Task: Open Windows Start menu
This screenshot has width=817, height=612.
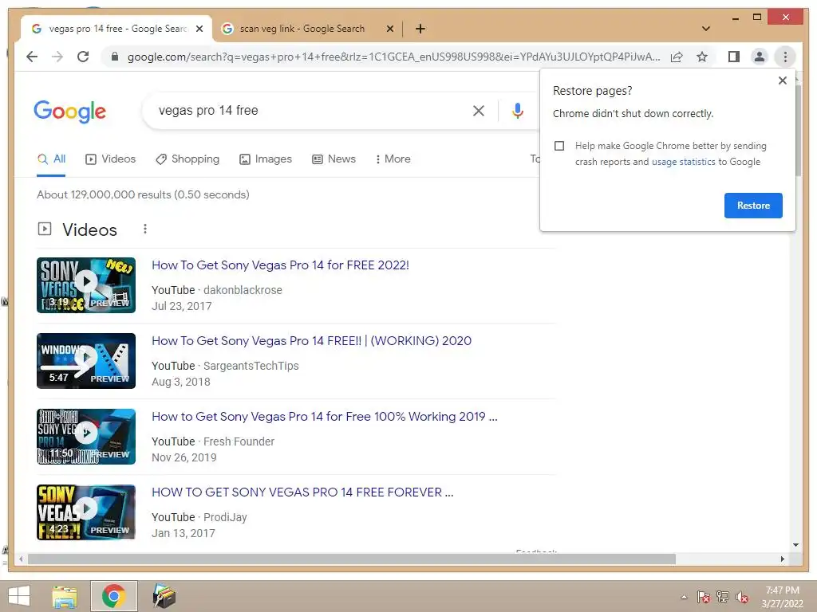Action: pyautogui.click(x=19, y=596)
